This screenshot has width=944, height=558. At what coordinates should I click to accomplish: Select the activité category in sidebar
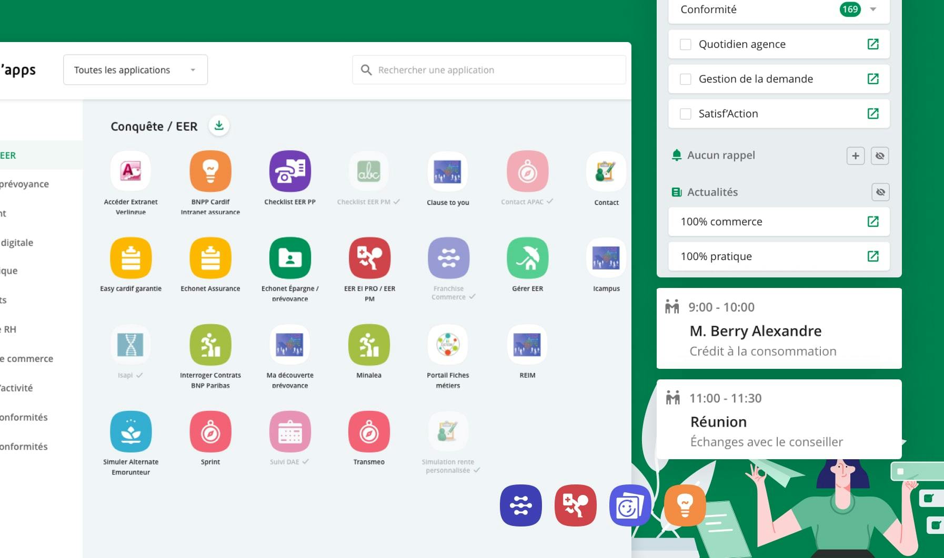click(16, 388)
